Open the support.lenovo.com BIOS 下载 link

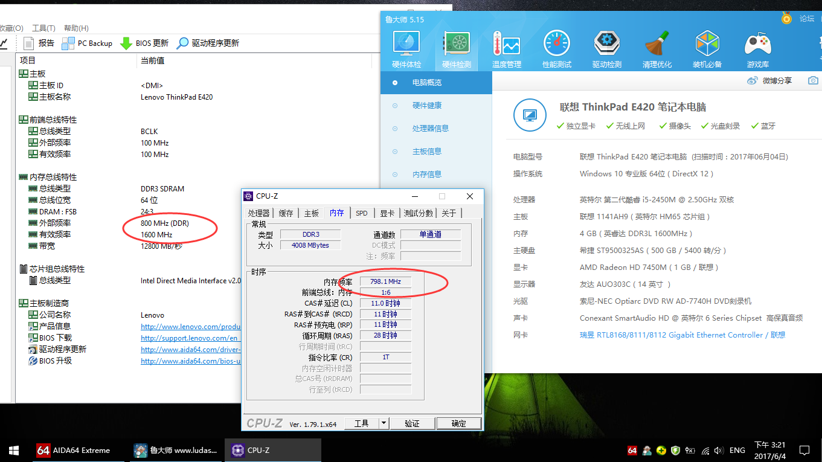click(x=191, y=338)
